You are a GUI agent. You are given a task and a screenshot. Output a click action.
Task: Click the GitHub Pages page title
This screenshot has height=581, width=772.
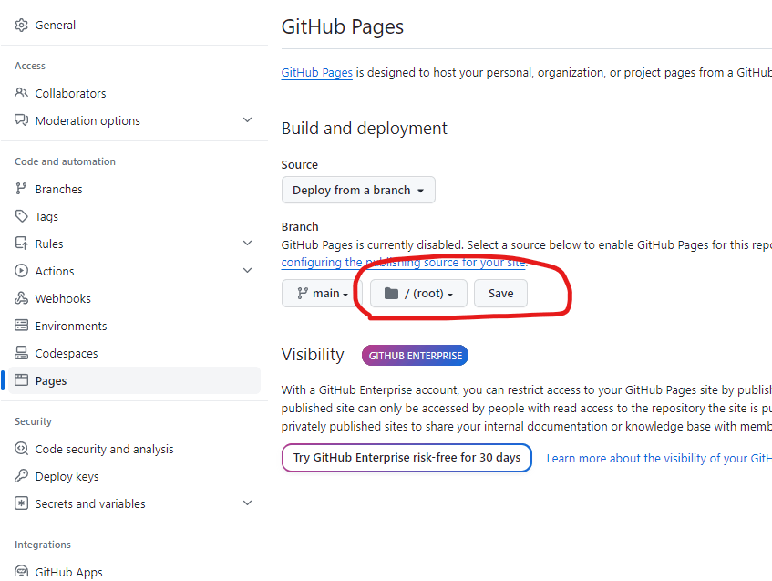pyautogui.click(x=342, y=27)
